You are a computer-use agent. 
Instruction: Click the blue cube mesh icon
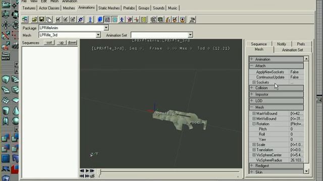coord(100,20)
